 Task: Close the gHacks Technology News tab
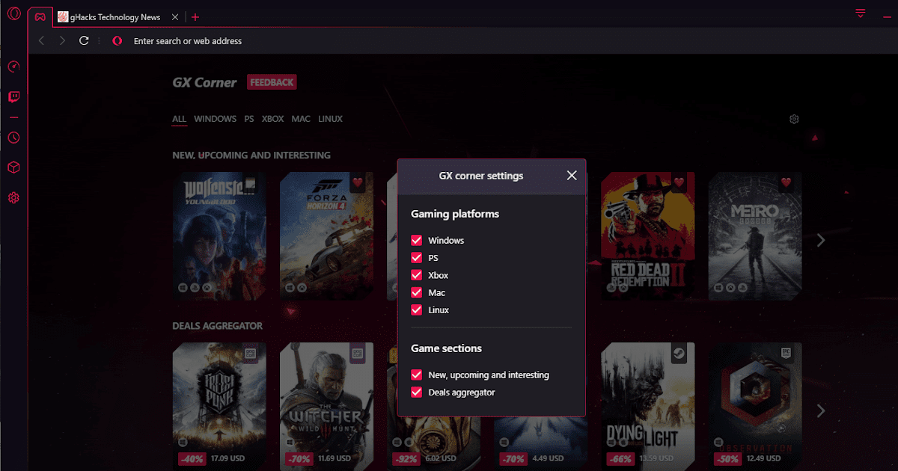tap(176, 17)
